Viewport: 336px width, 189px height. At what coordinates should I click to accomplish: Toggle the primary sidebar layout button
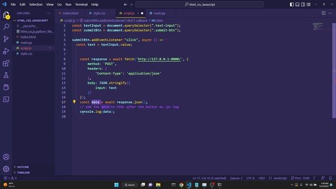tap(292, 5)
